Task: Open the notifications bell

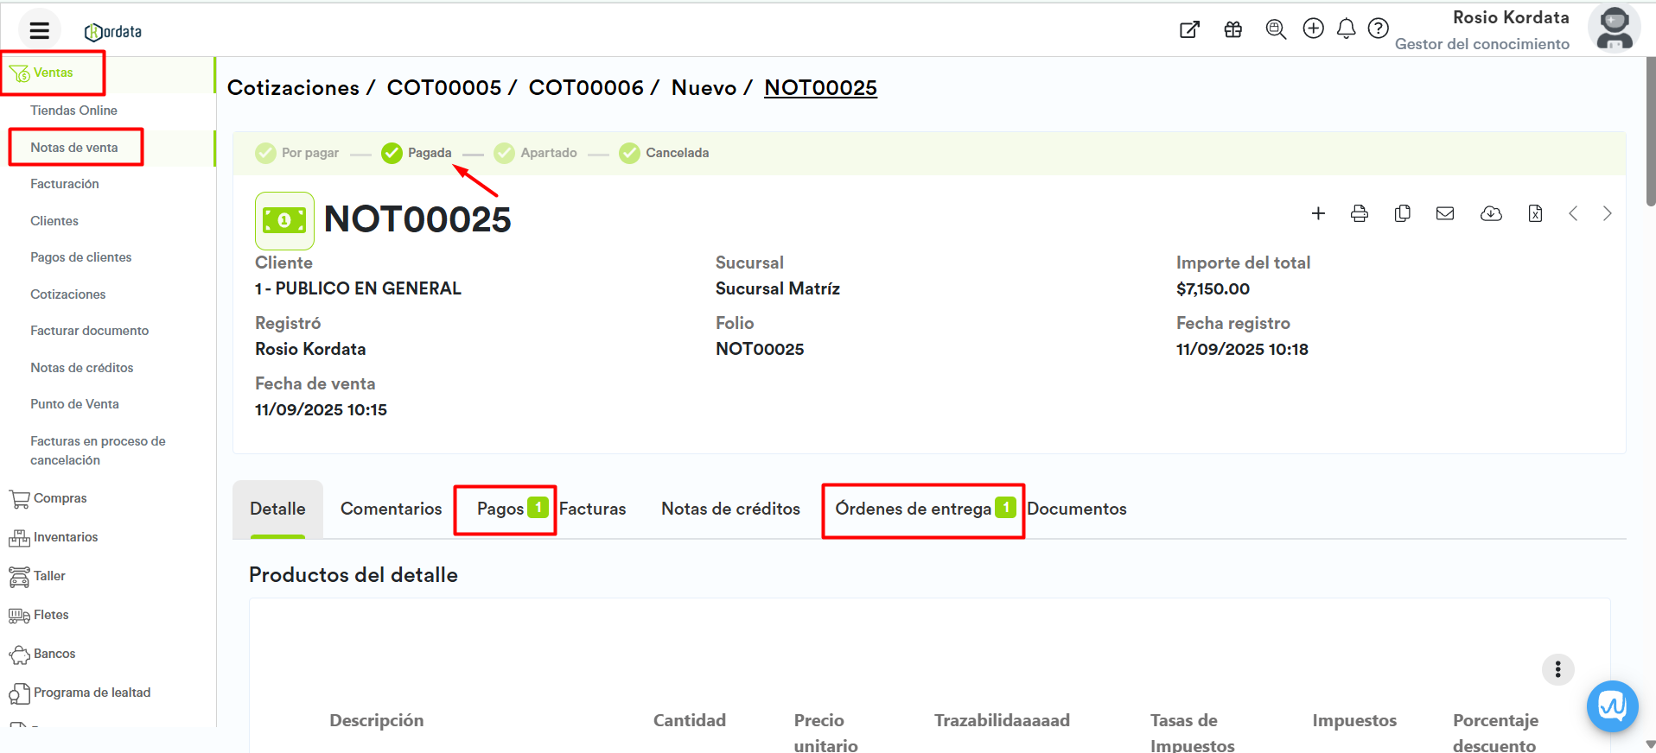Action: coord(1346,29)
